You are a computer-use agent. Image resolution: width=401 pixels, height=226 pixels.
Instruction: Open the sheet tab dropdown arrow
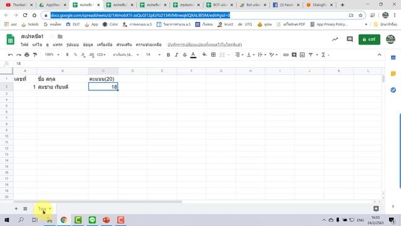pos(50,208)
